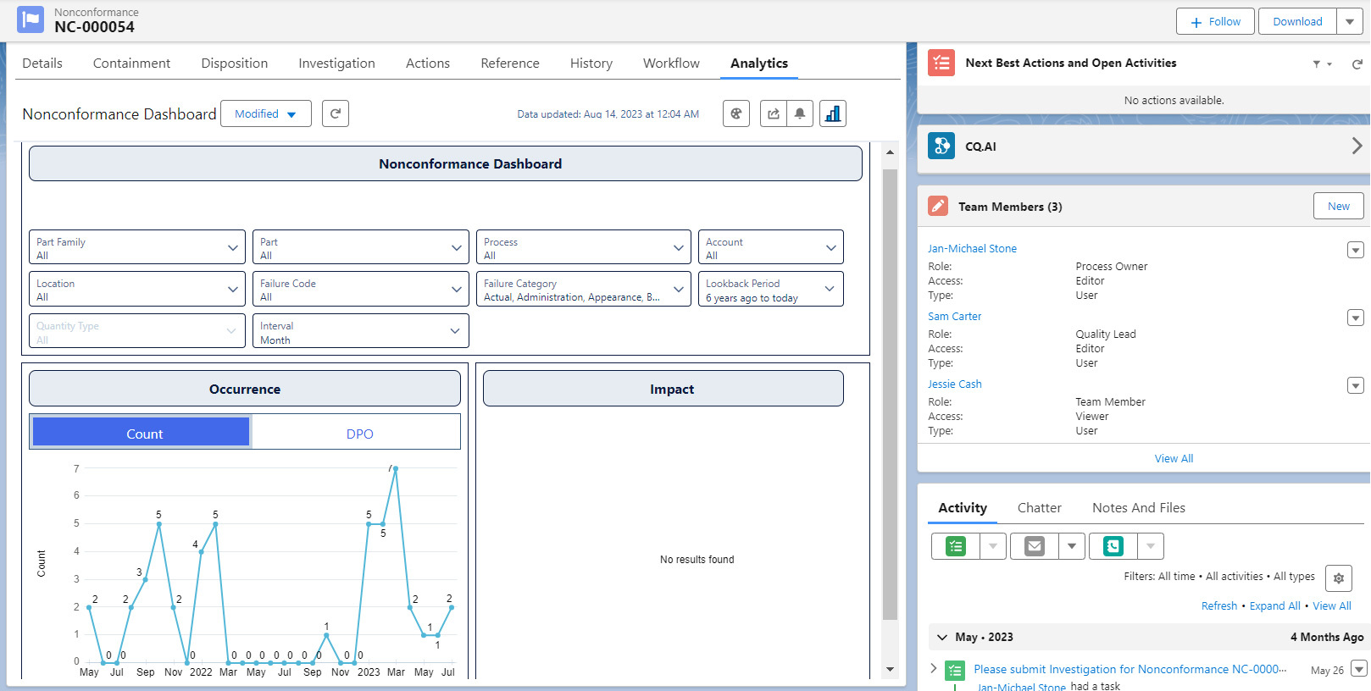Open the dashboard theme palette
1371x691 pixels.
736,113
